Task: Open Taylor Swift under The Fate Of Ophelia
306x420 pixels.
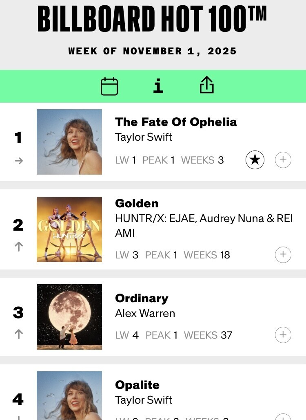Action: 144,137
